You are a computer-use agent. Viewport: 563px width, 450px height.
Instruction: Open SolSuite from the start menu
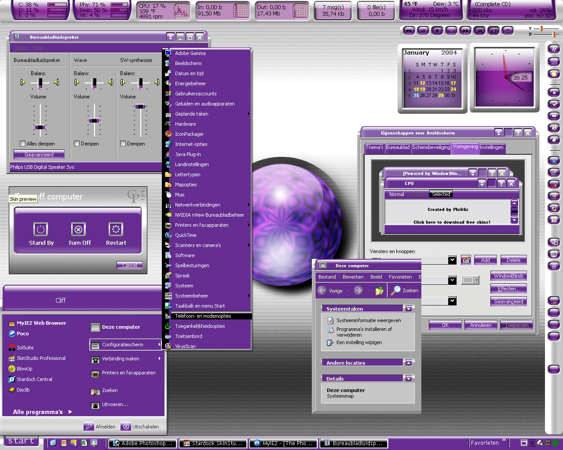tap(21, 348)
